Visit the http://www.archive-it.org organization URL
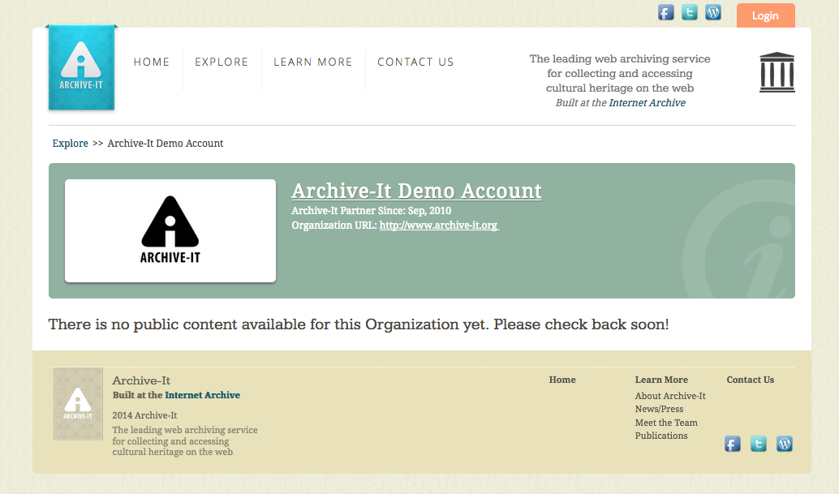This screenshot has width=839, height=494. (x=438, y=226)
